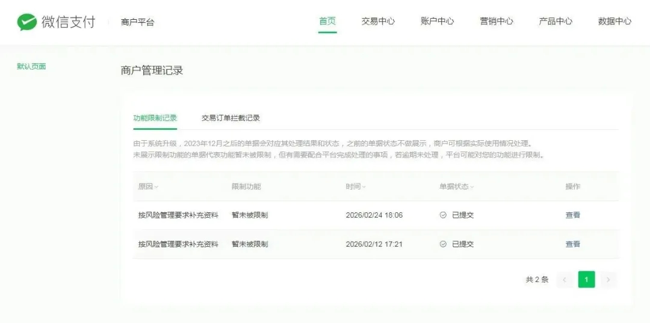
Task: Click the status check icon for 2026/02/24 record
Action: 443,215
